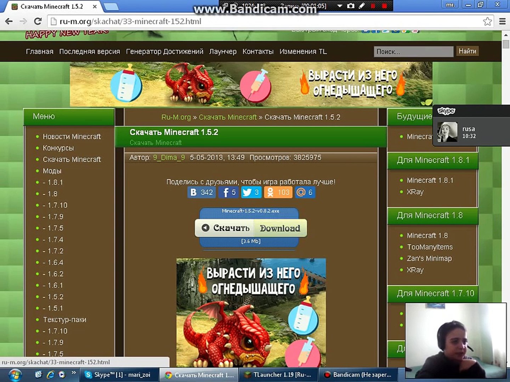Click Bandicam pencil drawing icon
Viewport: 510px width, 382px height.
click(362, 6)
